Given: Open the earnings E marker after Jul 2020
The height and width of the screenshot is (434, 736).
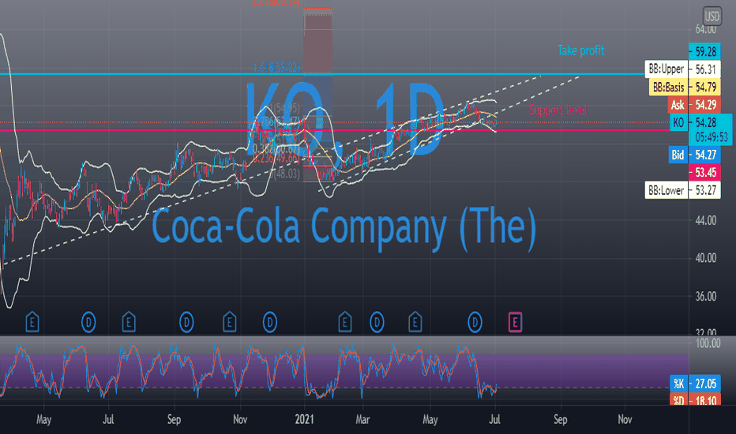Looking at the screenshot, I should click(129, 322).
